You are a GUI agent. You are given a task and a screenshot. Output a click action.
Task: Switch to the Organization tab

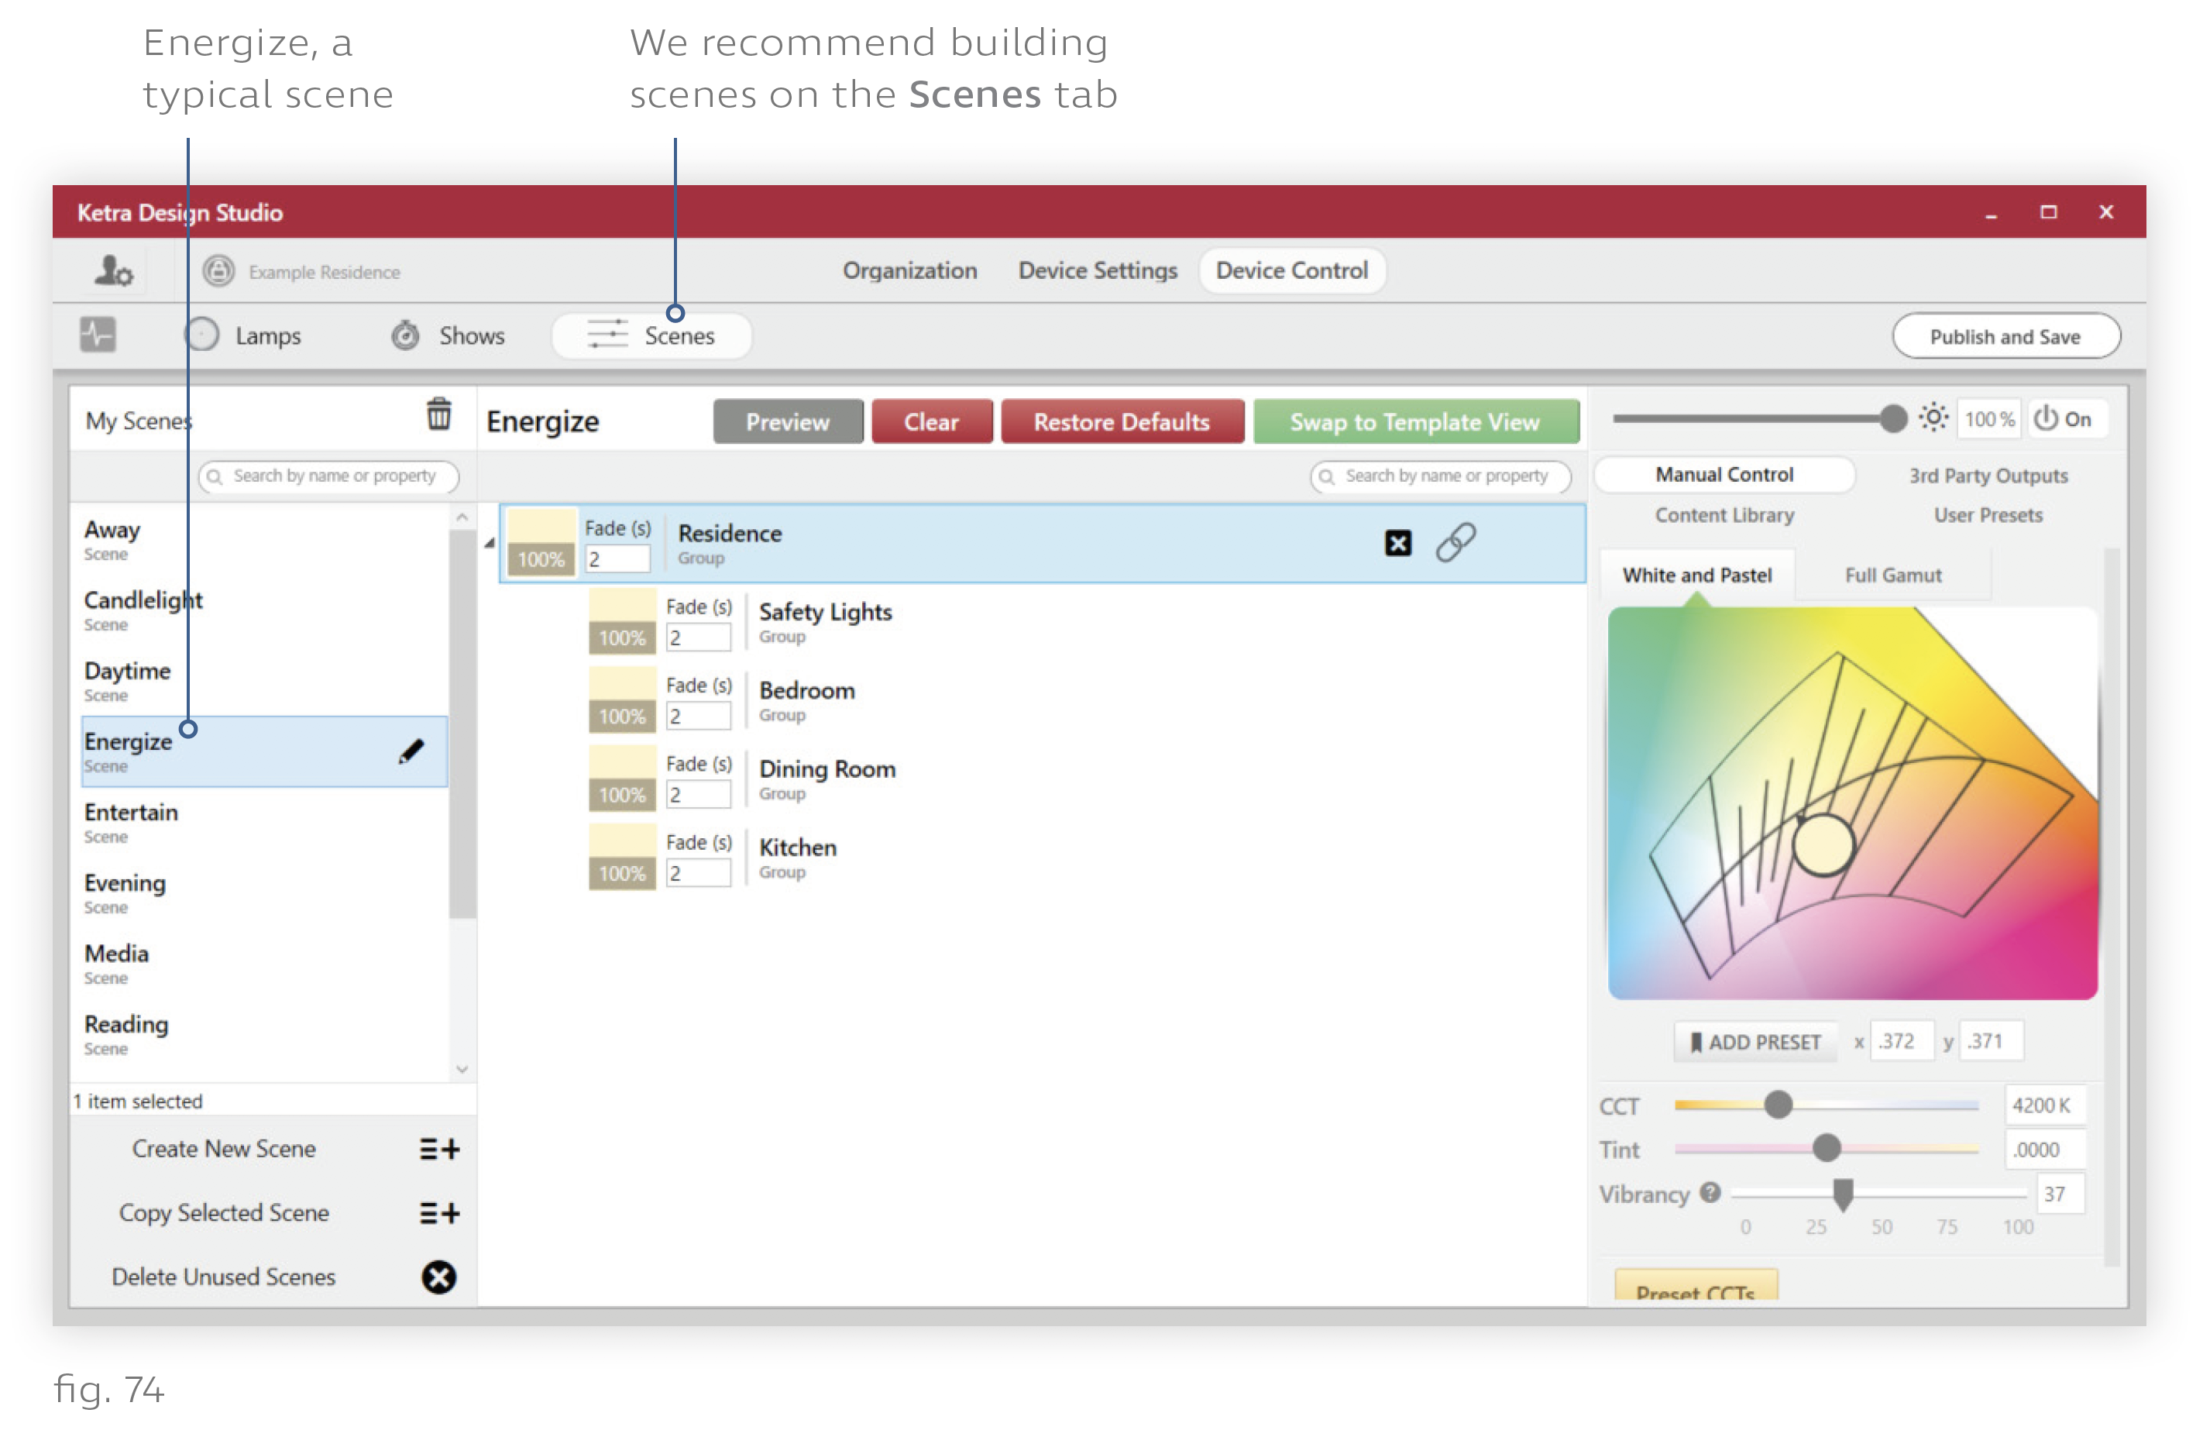[x=909, y=270]
